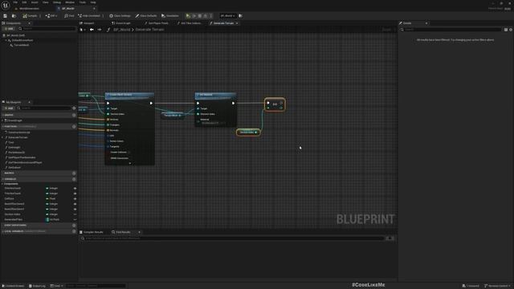Open the Diff dropdown
514x289 pixels.
[51, 16]
